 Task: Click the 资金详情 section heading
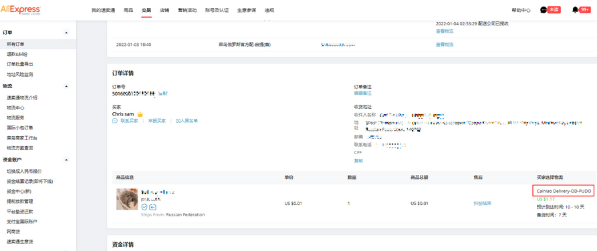(122, 244)
